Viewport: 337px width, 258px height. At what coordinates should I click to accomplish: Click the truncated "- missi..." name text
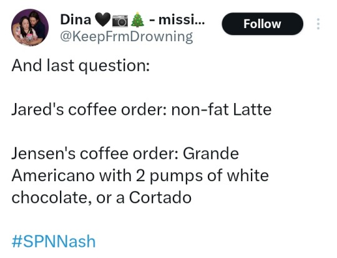coord(177,19)
